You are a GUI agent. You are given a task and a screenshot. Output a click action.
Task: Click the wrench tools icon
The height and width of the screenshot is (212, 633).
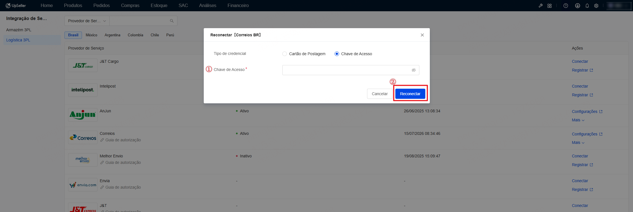pos(541,6)
